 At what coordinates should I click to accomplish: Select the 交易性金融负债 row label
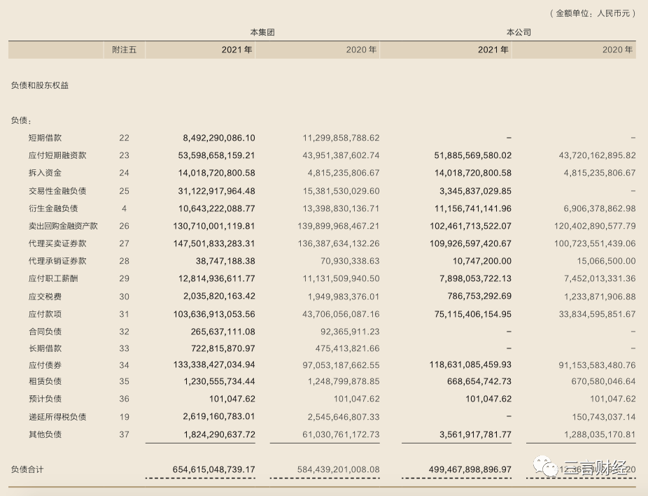[x=57, y=191]
